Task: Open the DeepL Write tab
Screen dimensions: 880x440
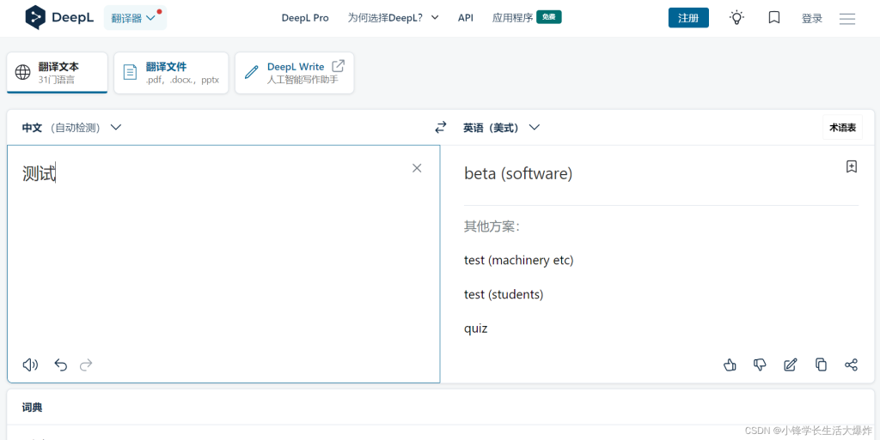Action: tap(295, 73)
